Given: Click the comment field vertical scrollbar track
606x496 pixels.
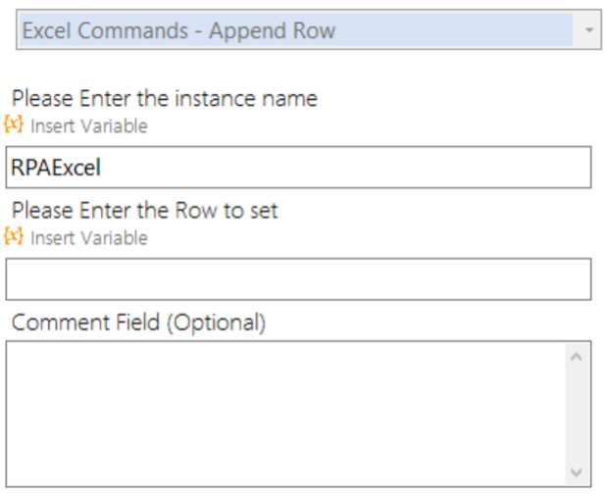Looking at the screenshot, I should (x=576, y=414).
